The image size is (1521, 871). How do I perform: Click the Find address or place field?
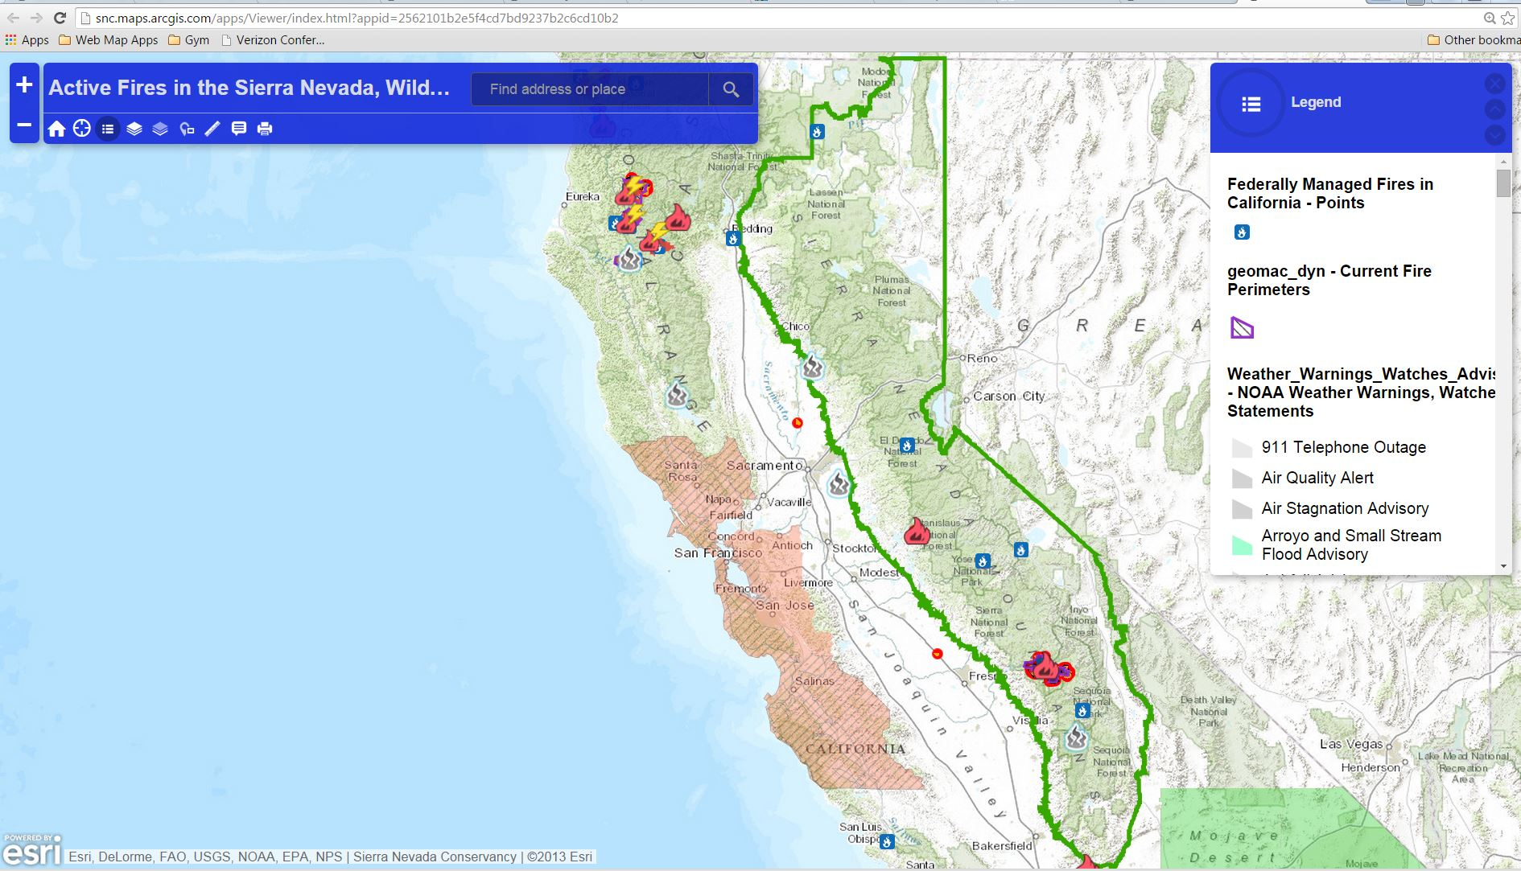(x=589, y=89)
